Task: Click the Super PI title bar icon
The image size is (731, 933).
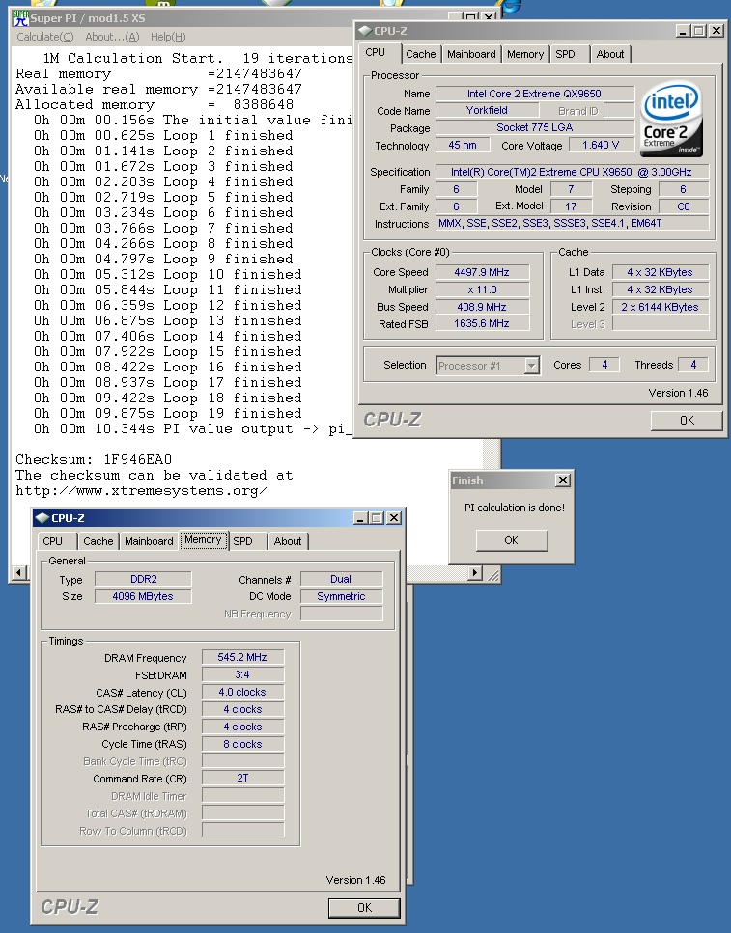Action: (20, 18)
